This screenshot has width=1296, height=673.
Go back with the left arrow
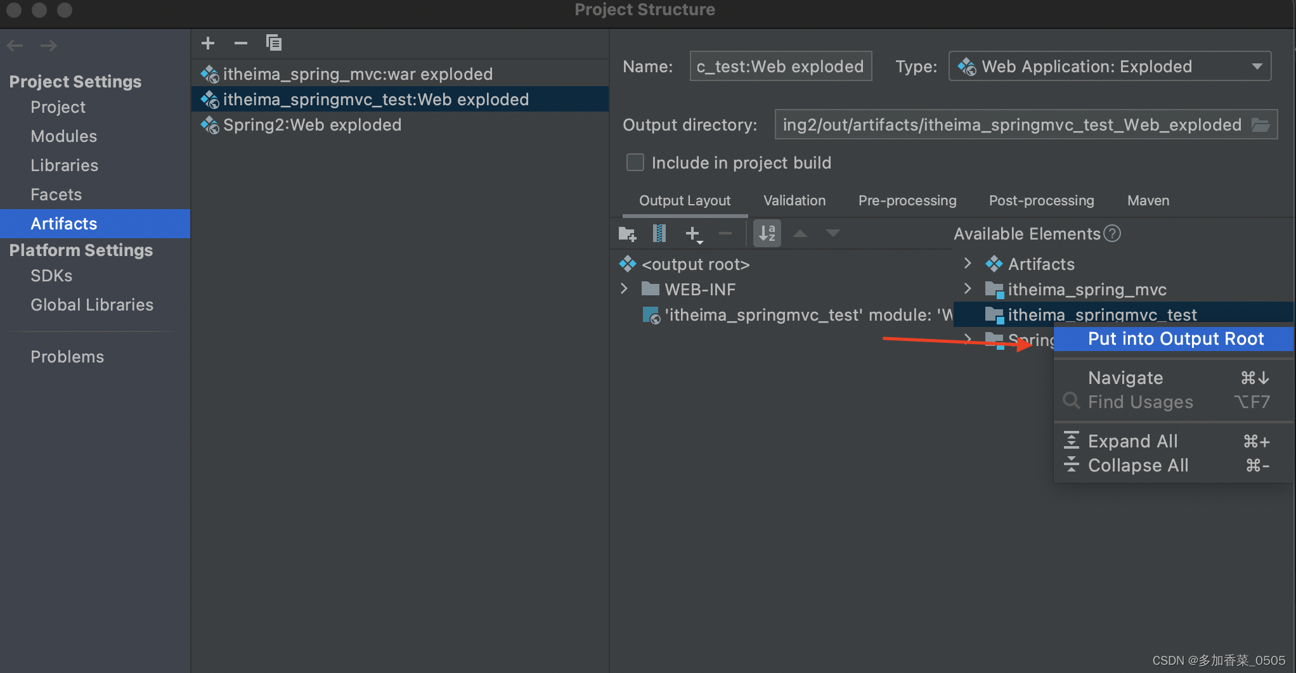pos(15,46)
